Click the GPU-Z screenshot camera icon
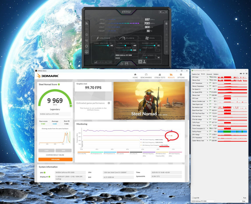251x204 pixels. click(241, 74)
